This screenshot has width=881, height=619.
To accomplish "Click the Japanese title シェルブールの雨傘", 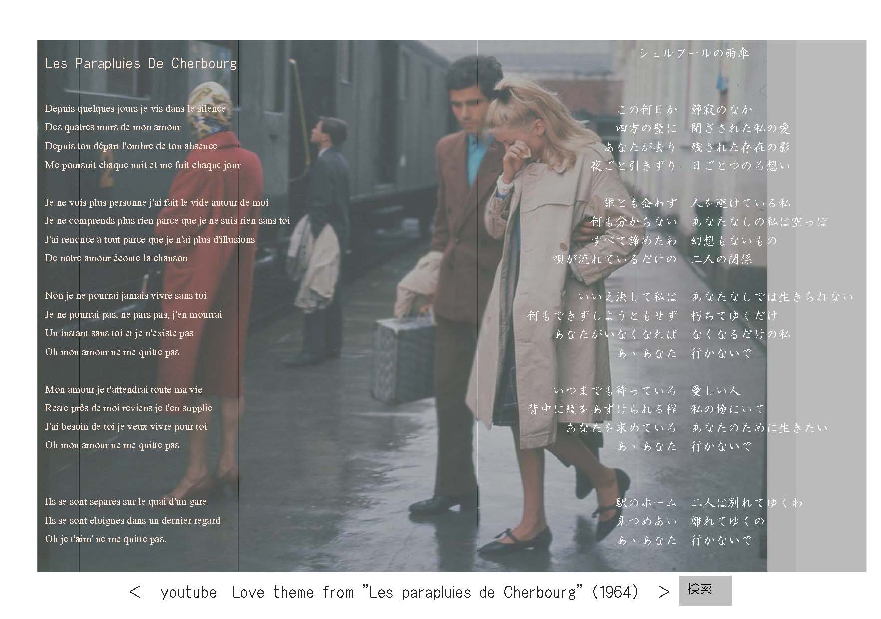I will (694, 53).
